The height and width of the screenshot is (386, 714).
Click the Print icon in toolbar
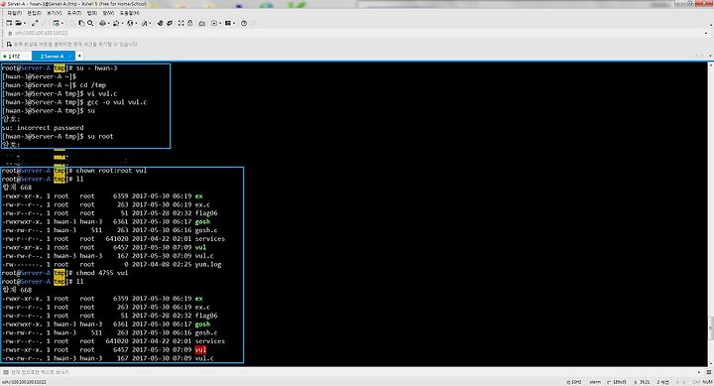click(102, 23)
